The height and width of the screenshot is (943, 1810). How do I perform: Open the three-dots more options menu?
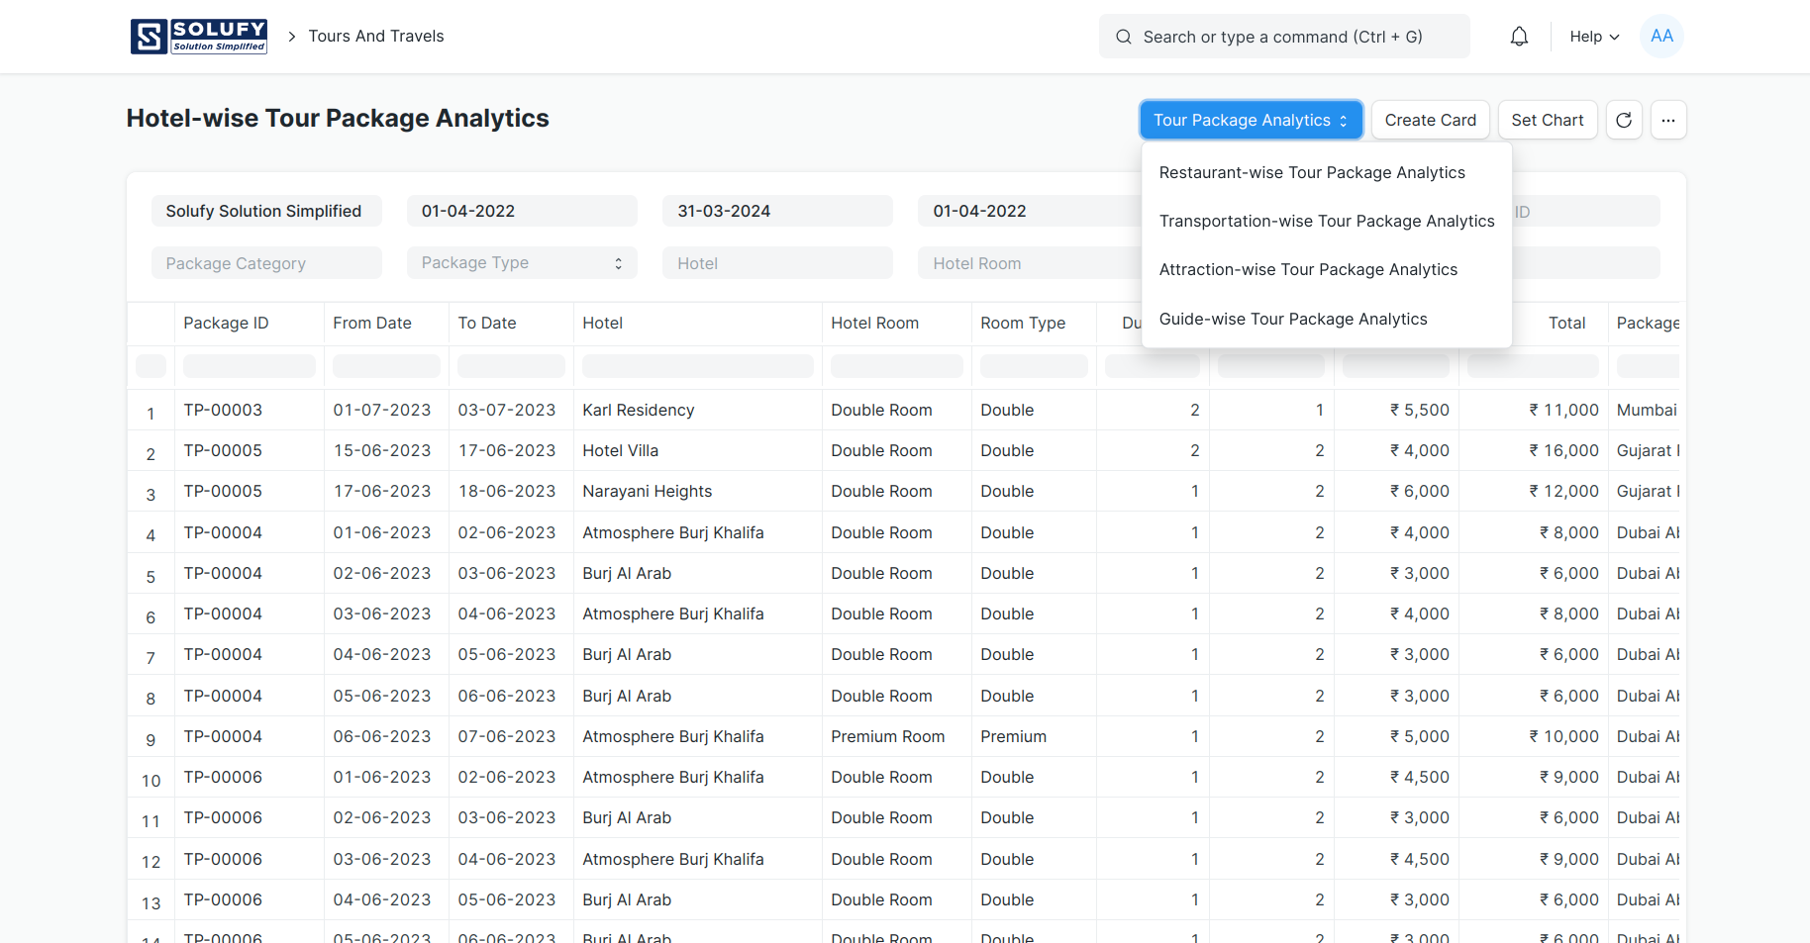(1668, 120)
